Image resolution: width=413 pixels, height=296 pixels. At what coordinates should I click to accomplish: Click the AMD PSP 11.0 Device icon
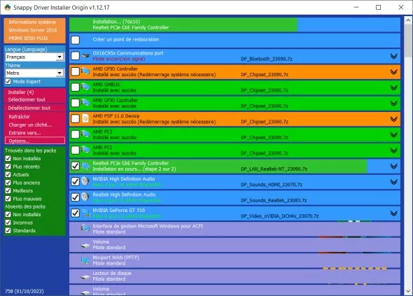tap(85, 118)
